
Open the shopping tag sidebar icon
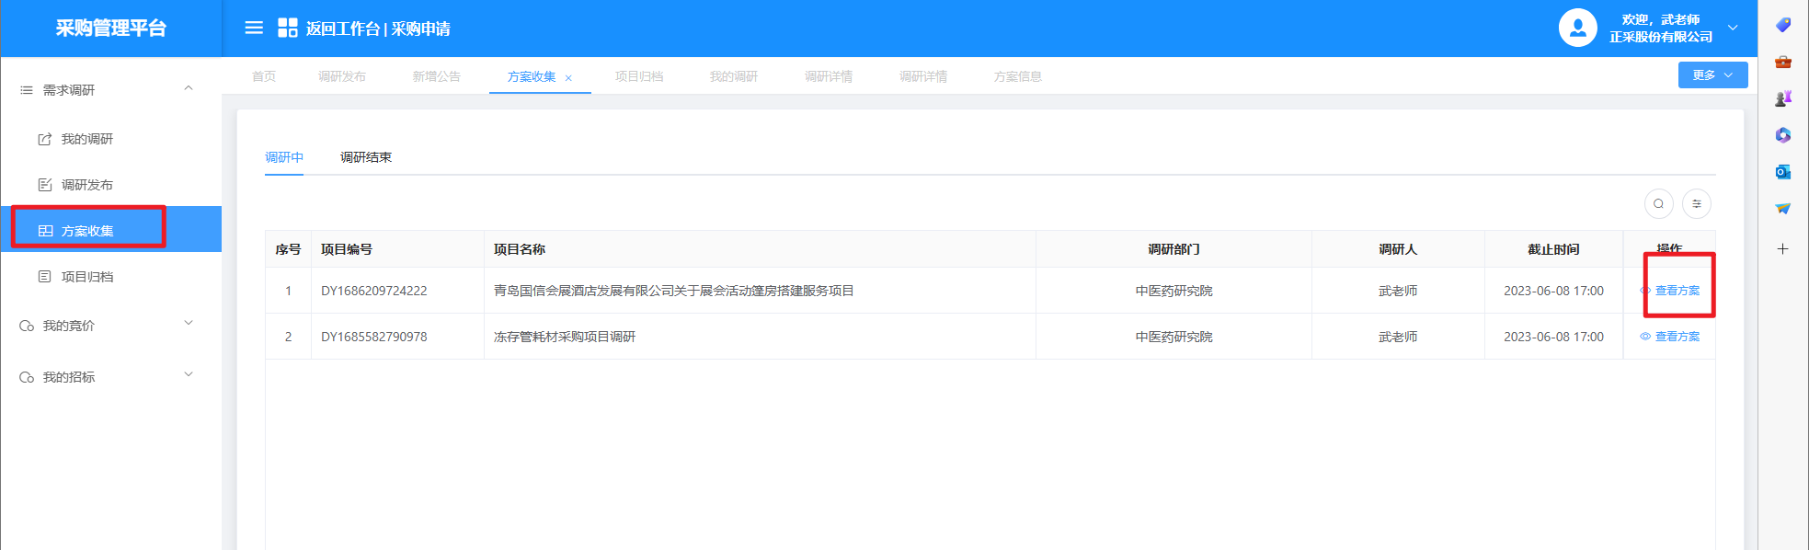coord(1782,25)
